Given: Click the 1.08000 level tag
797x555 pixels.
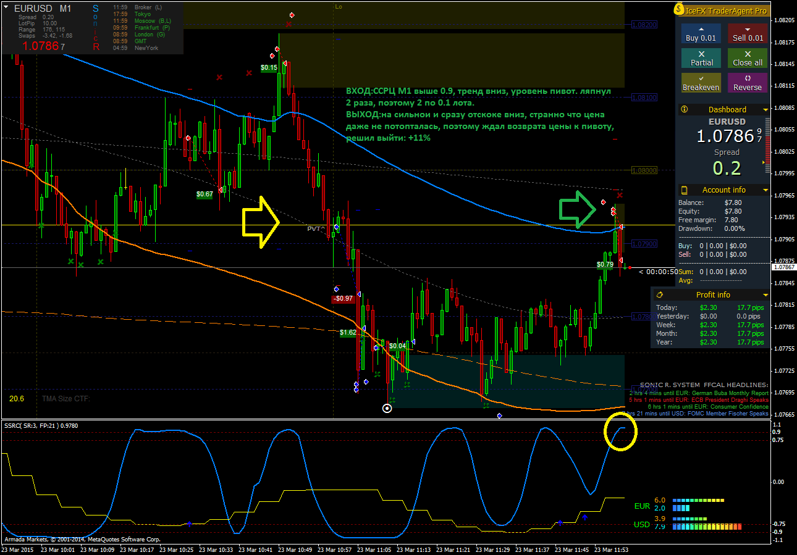Looking at the screenshot, I should [x=644, y=170].
